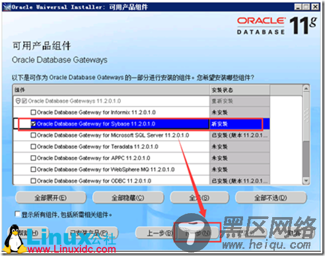
Task: Select Gateway for Microsoft SQL Server row text
Action: tap(113, 135)
